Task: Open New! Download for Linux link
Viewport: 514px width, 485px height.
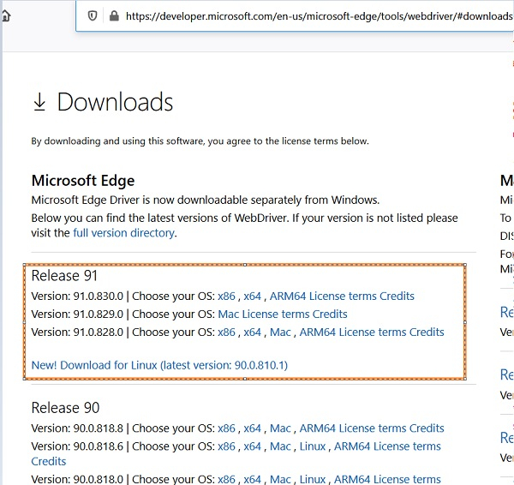Action: [x=159, y=365]
